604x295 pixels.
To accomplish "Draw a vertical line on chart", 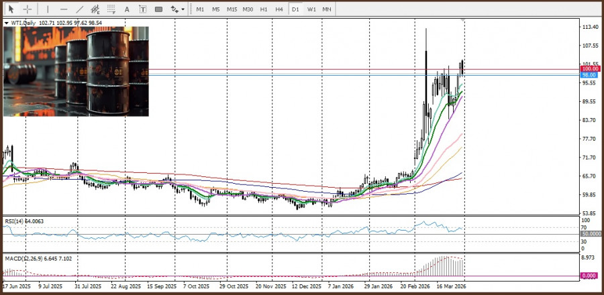I will 47,9.
